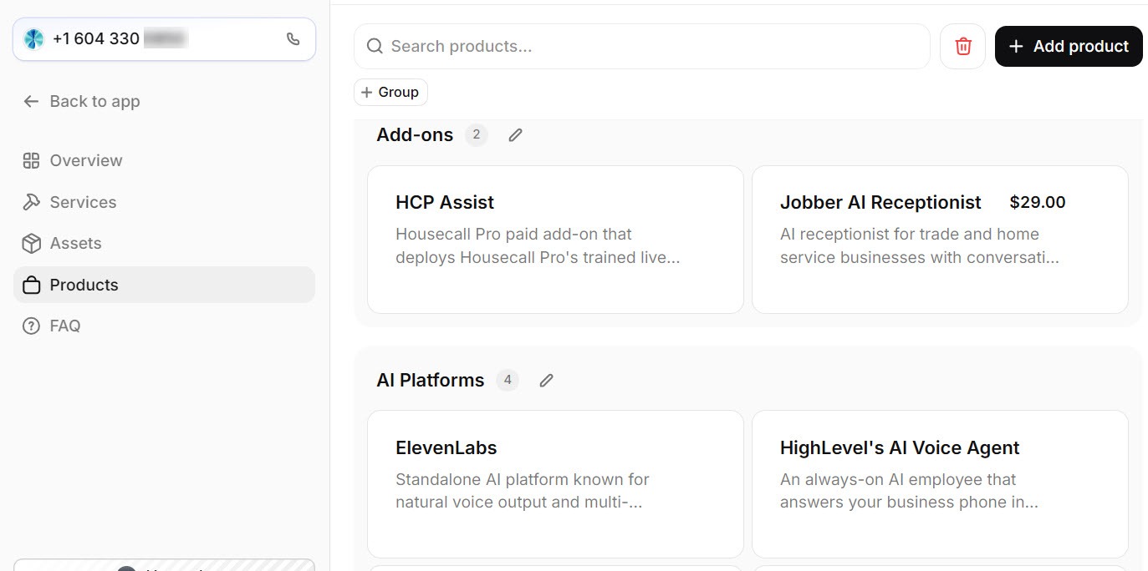Click the + Group button
Viewport: 1148px width, 571px height.
pyautogui.click(x=390, y=92)
